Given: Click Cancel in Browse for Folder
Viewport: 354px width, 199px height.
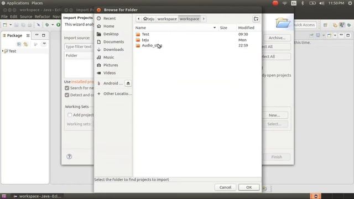Looking at the screenshot, I should (x=225, y=187).
